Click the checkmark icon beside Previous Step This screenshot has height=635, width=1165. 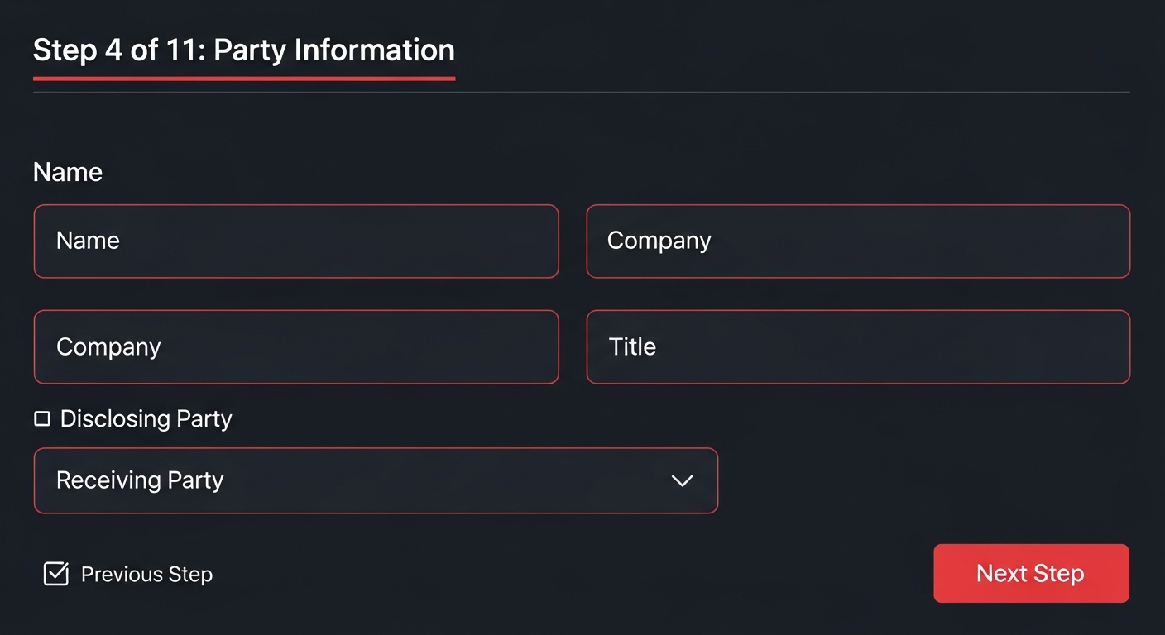[55, 573]
